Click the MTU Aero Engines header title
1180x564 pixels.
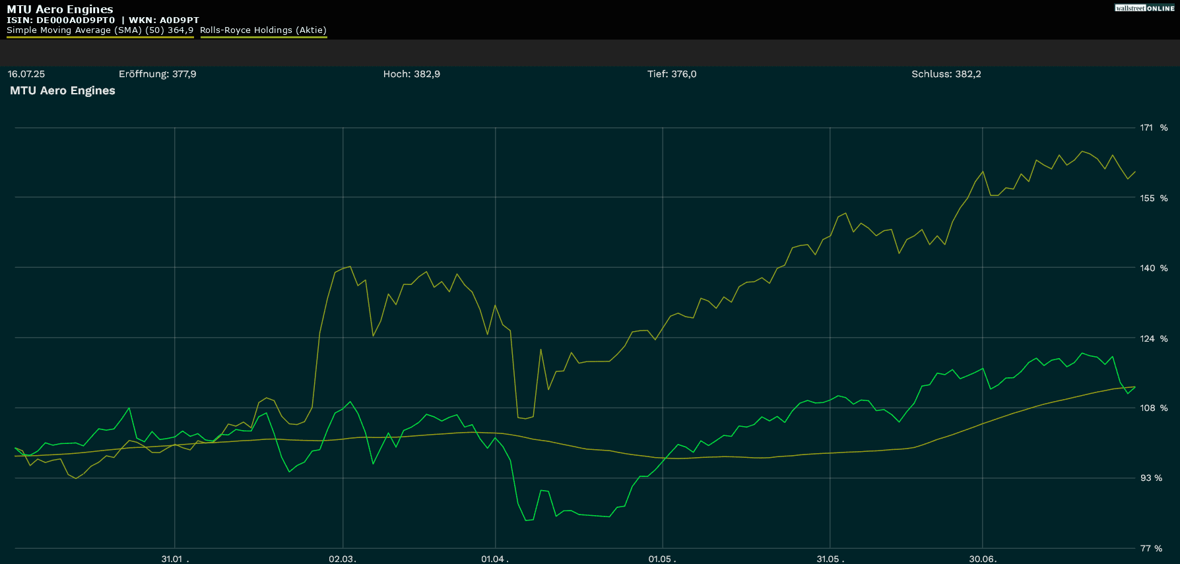[60, 9]
